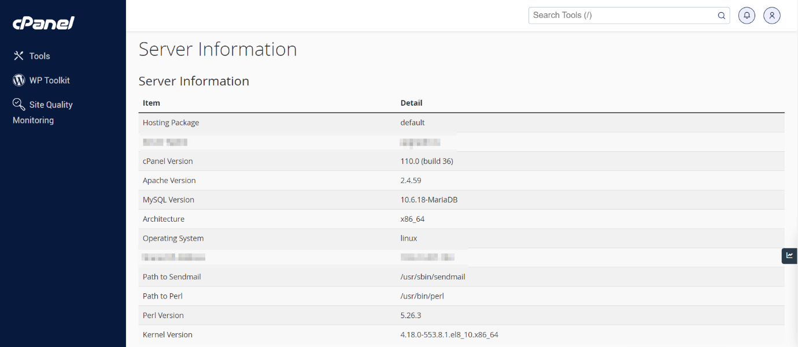Viewport: 798px width, 347px height.
Task: Click the Apache version value 2.4.59
Action: [411, 180]
